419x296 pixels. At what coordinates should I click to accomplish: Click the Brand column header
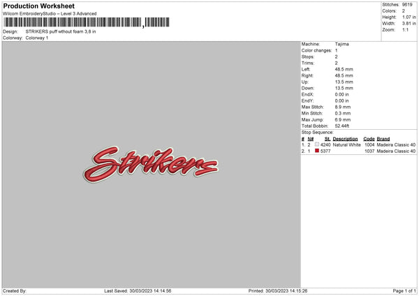pyautogui.click(x=383, y=139)
